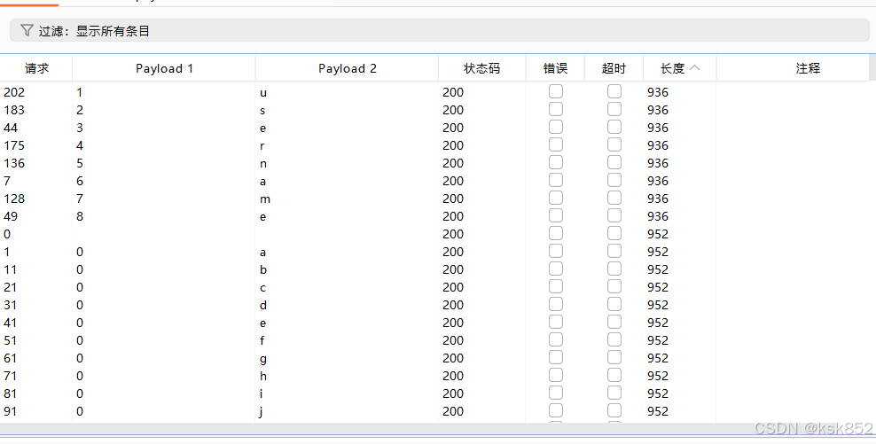The width and height of the screenshot is (876, 444).
Task: Sort by the 状态码 column header
Action: tap(481, 68)
